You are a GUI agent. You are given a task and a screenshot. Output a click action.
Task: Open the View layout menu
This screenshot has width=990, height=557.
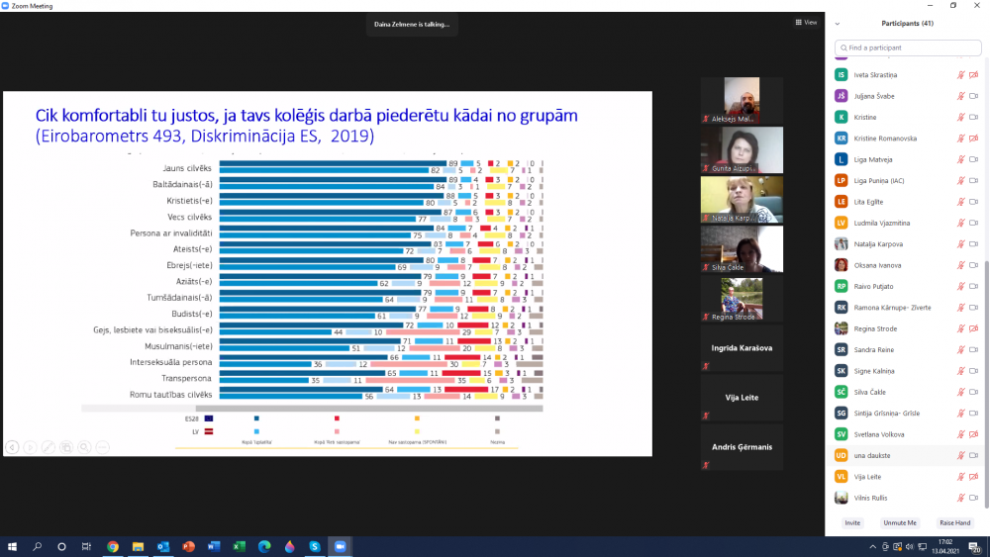click(x=806, y=22)
